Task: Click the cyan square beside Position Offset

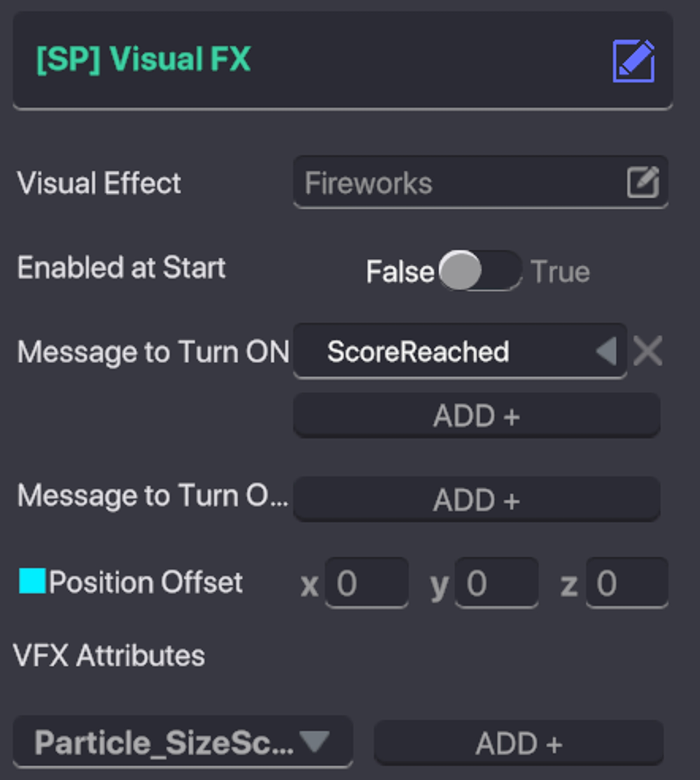Action: click(32, 581)
